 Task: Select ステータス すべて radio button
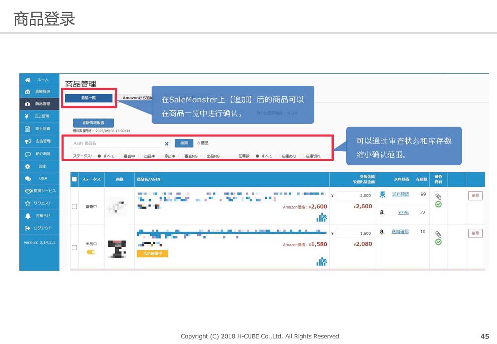point(99,156)
